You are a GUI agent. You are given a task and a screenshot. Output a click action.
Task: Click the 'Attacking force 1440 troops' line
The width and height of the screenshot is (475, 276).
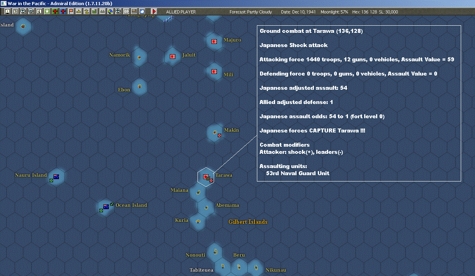point(357,60)
